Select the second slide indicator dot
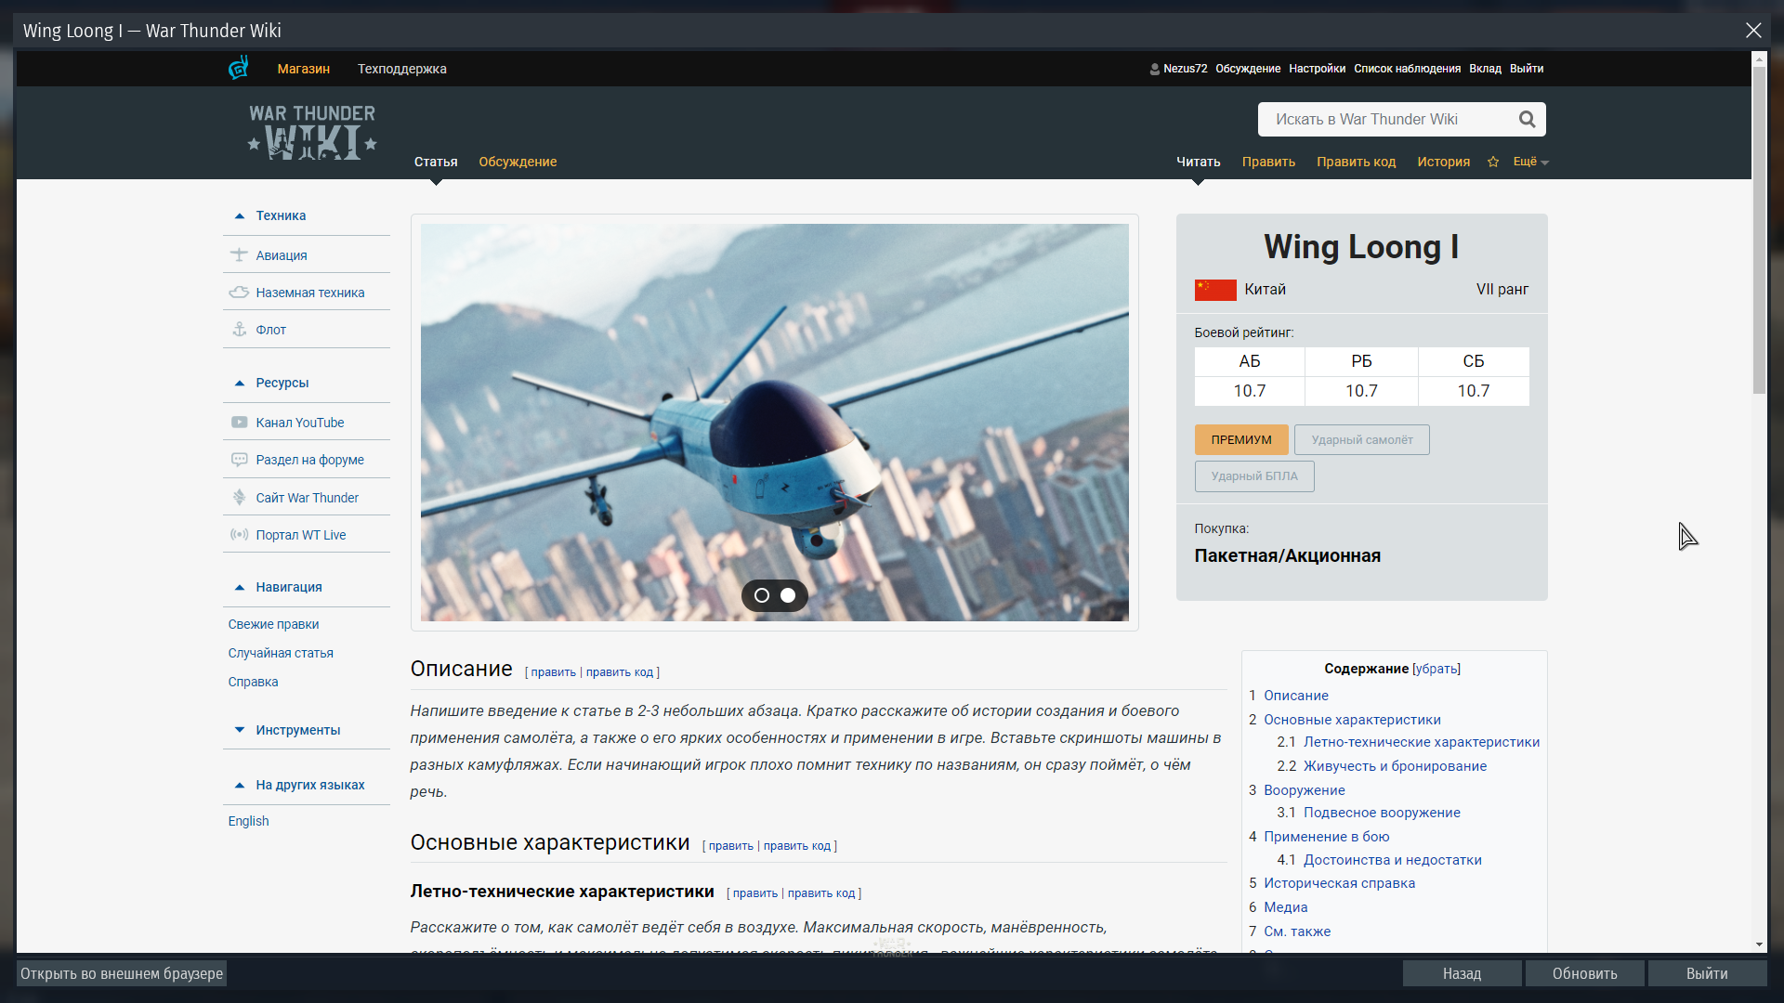The width and height of the screenshot is (1784, 1003). (x=788, y=595)
